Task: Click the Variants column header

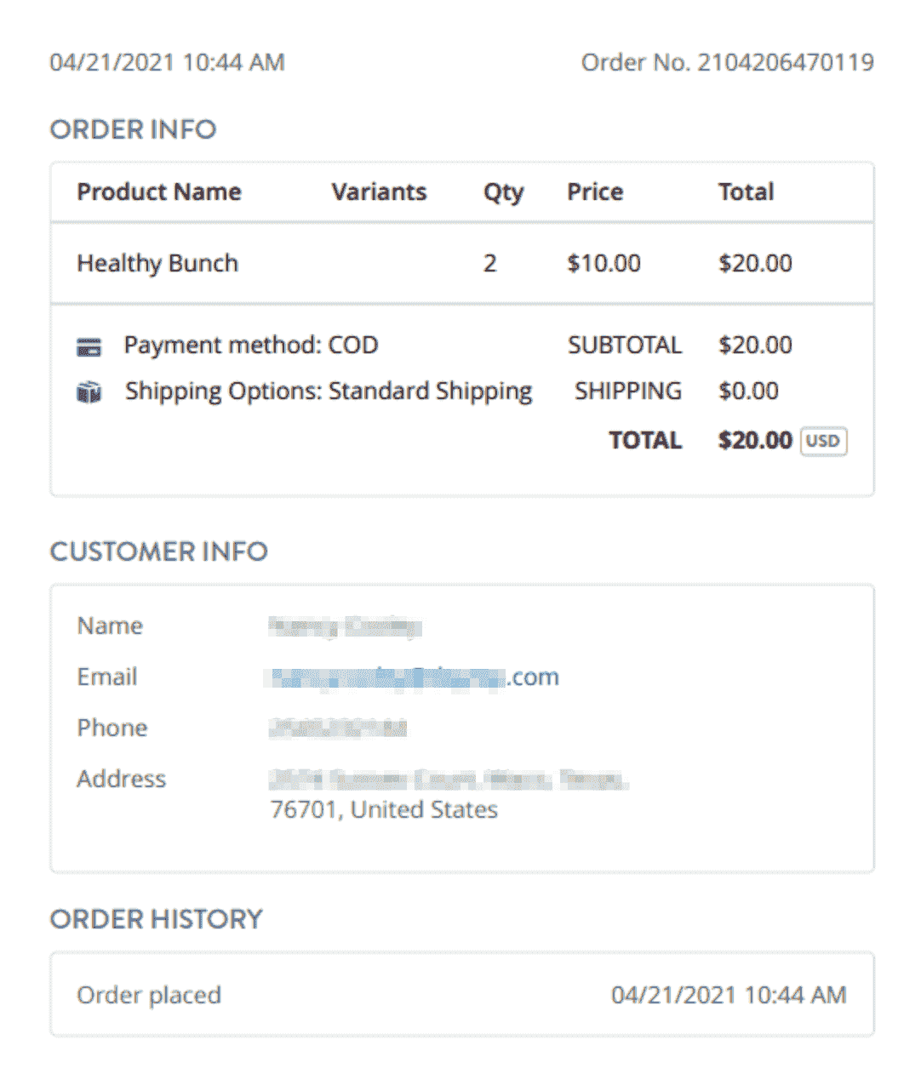Action: (x=379, y=192)
